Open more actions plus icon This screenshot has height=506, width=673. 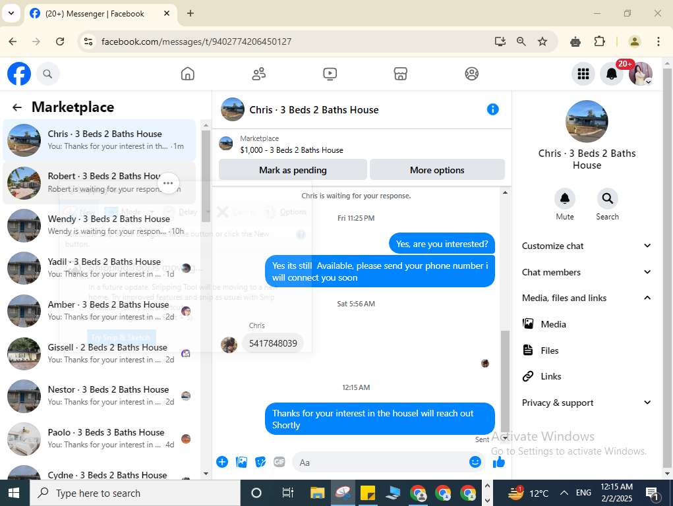pyautogui.click(x=222, y=463)
